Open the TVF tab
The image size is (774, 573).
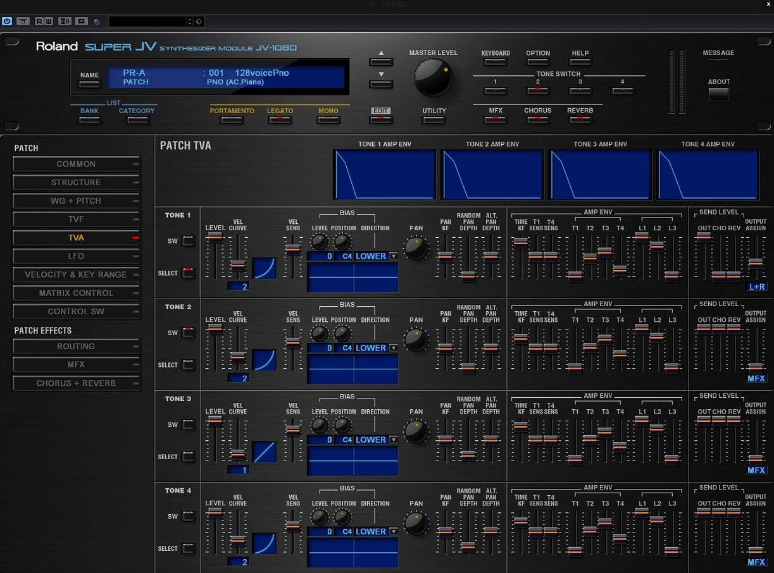(77, 219)
